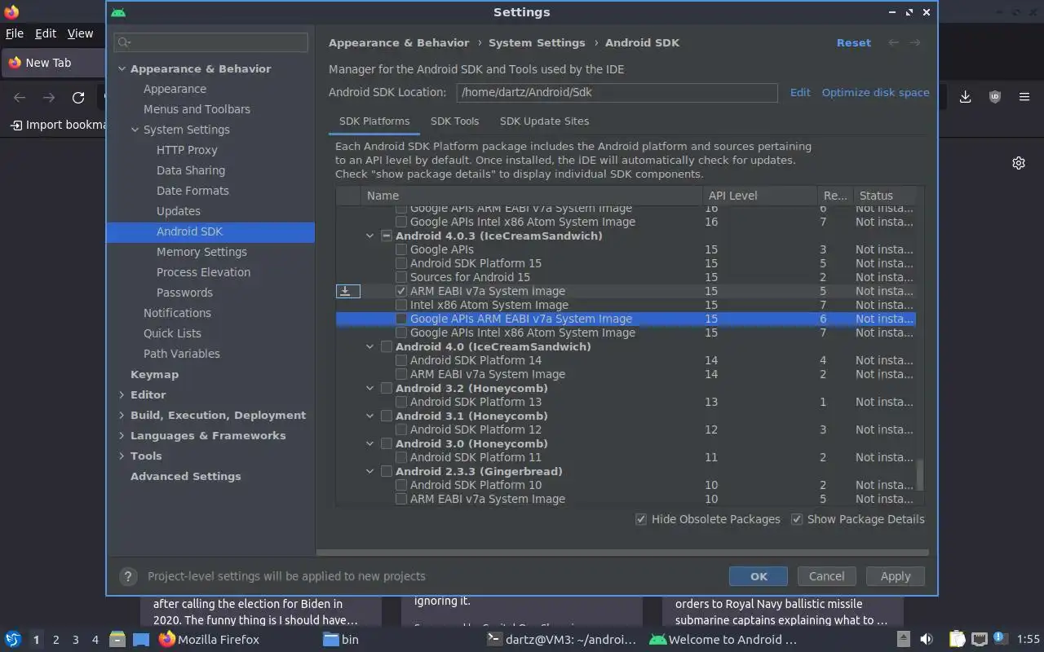Viewport: 1044px width, 652px height.
Task: Check Android SDK Platform 10
Action: click(401, 485)
